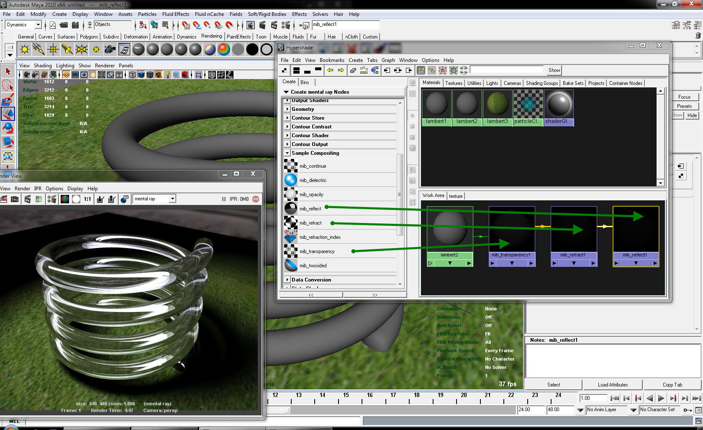Switch to the Textures tab

pos(454,83)
